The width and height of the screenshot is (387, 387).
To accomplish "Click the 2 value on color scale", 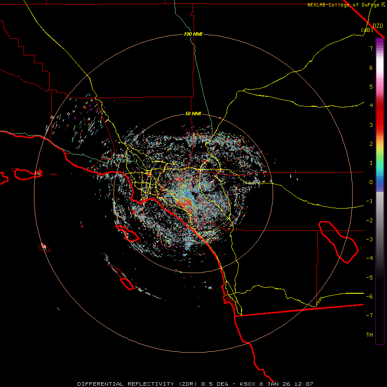I will 371,144.
